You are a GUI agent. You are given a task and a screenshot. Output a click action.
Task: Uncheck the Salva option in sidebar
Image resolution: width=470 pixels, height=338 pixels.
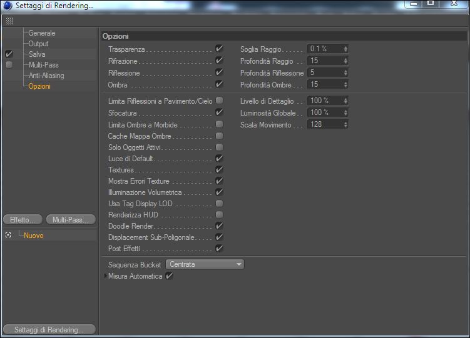[9, 54]
